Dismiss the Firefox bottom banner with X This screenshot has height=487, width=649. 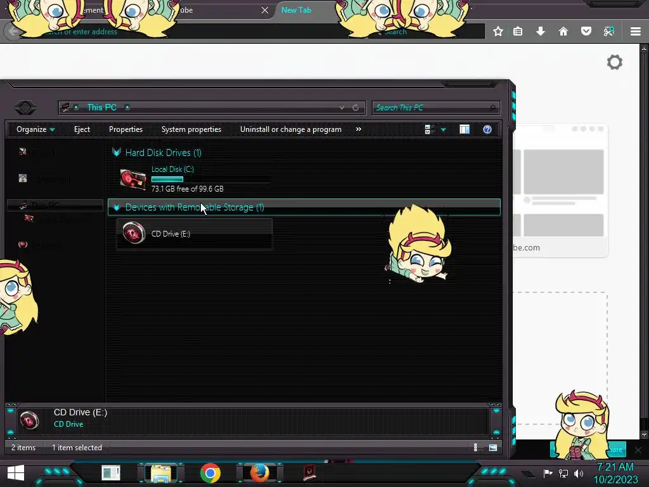point(638,450)
